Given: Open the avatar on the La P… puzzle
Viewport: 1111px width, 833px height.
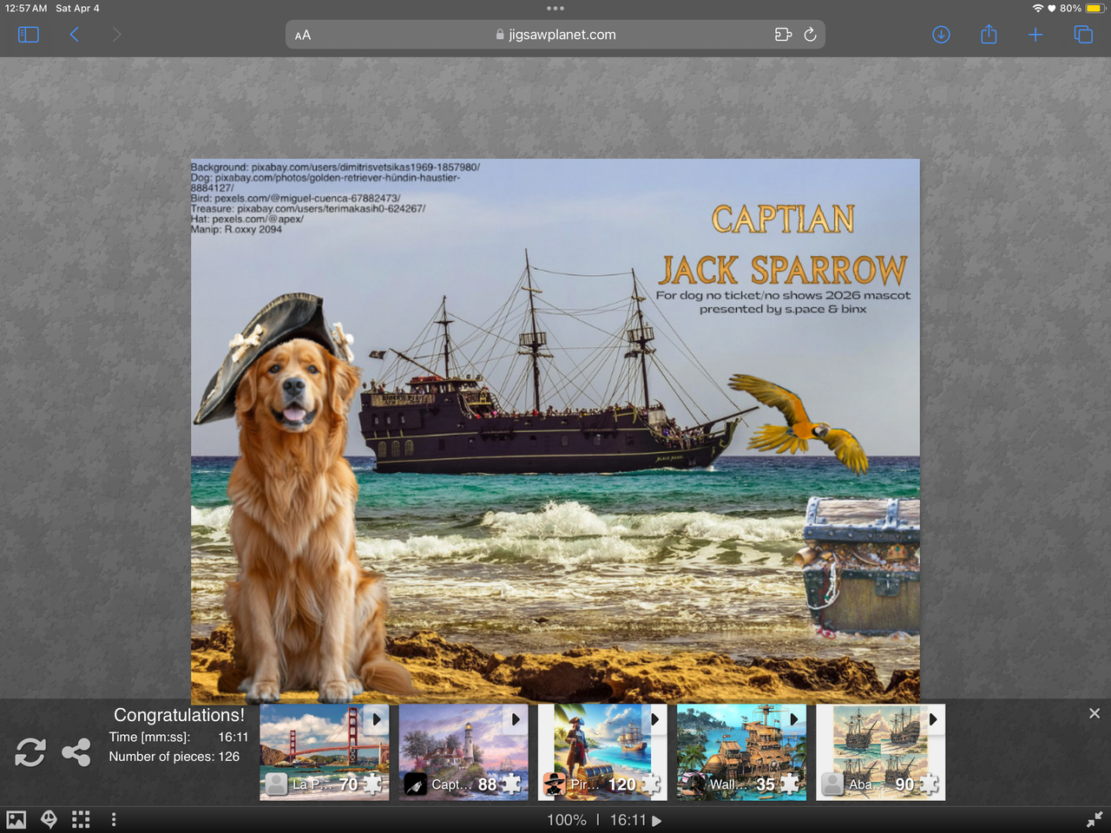Looking at the screenshot, I should pos(277,784).
